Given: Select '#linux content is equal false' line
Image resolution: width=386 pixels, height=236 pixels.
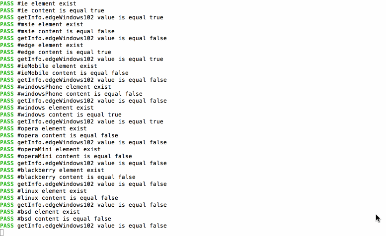Looking at the screenshot, I should (x=59, y=198).
